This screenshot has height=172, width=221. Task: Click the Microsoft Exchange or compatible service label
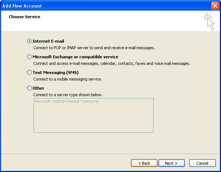[75, 57]
